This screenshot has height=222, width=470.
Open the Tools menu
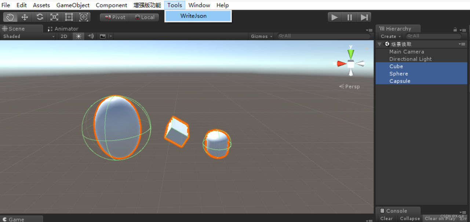[174, 5]
